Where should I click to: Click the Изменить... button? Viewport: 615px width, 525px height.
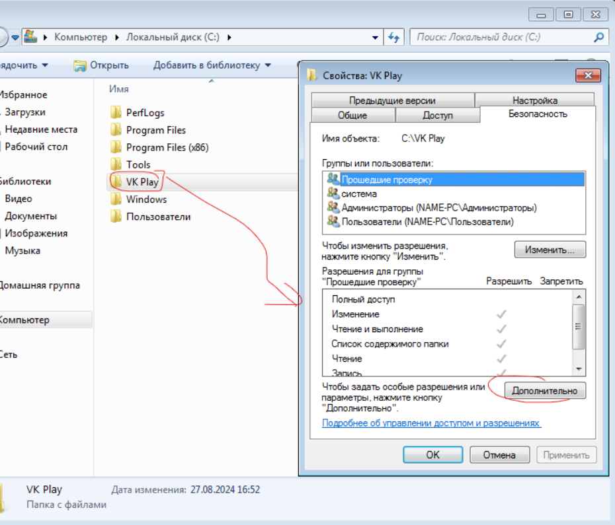(x=550, y=250)
